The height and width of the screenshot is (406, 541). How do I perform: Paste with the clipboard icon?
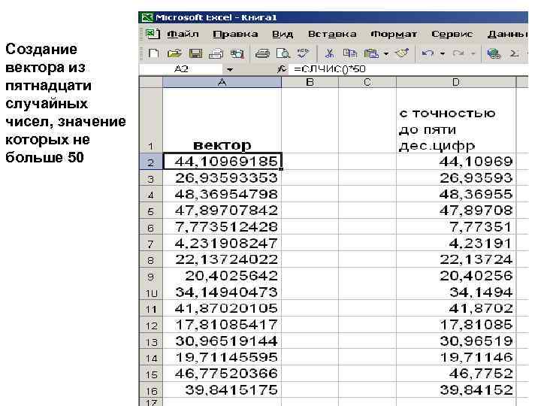[372, 53]
